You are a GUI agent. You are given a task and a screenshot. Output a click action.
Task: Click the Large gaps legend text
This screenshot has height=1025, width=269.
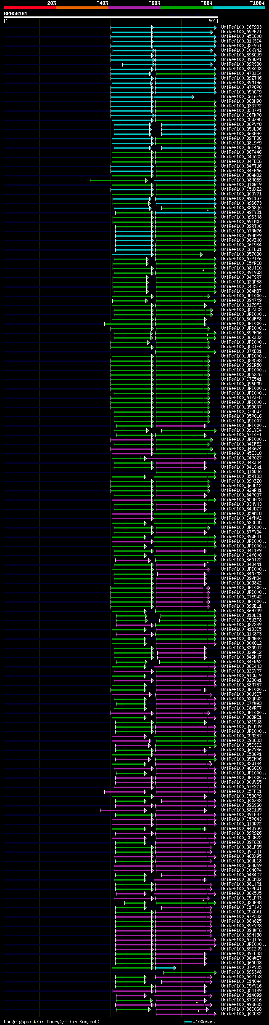coord(52,1022)
